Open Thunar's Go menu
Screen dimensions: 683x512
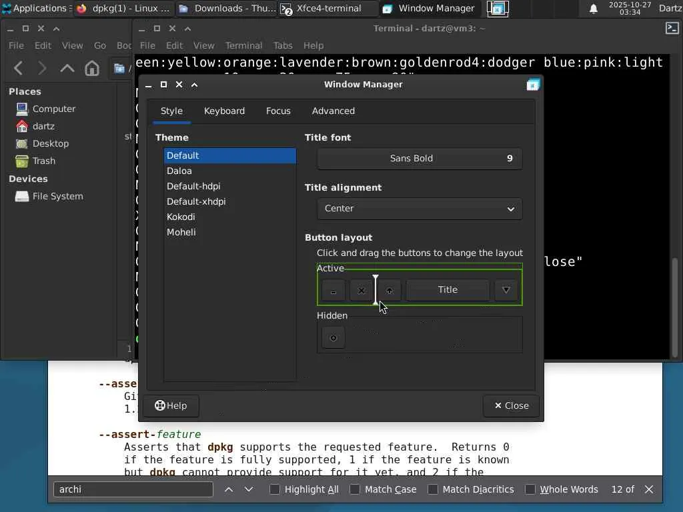pyautogui.click(x=100, y=46)
